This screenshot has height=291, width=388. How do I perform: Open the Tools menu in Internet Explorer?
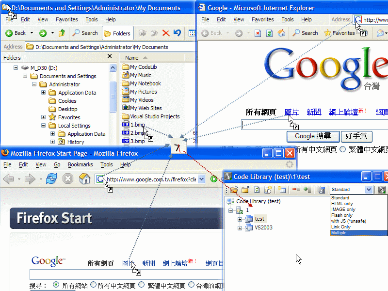point(288,19)
